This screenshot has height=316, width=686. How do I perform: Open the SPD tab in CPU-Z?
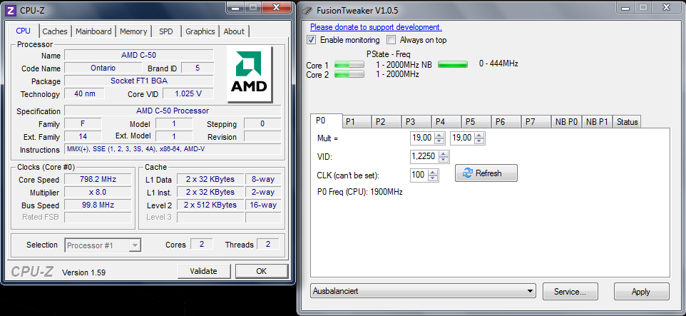tap(166, 31)
